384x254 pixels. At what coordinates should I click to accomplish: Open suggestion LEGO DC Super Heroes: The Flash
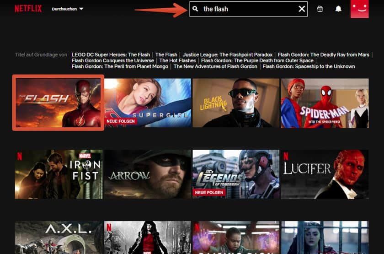(111, 54)
